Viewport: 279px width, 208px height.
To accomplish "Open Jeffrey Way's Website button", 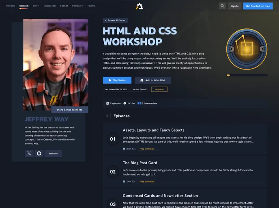I will tap(53, 154).
